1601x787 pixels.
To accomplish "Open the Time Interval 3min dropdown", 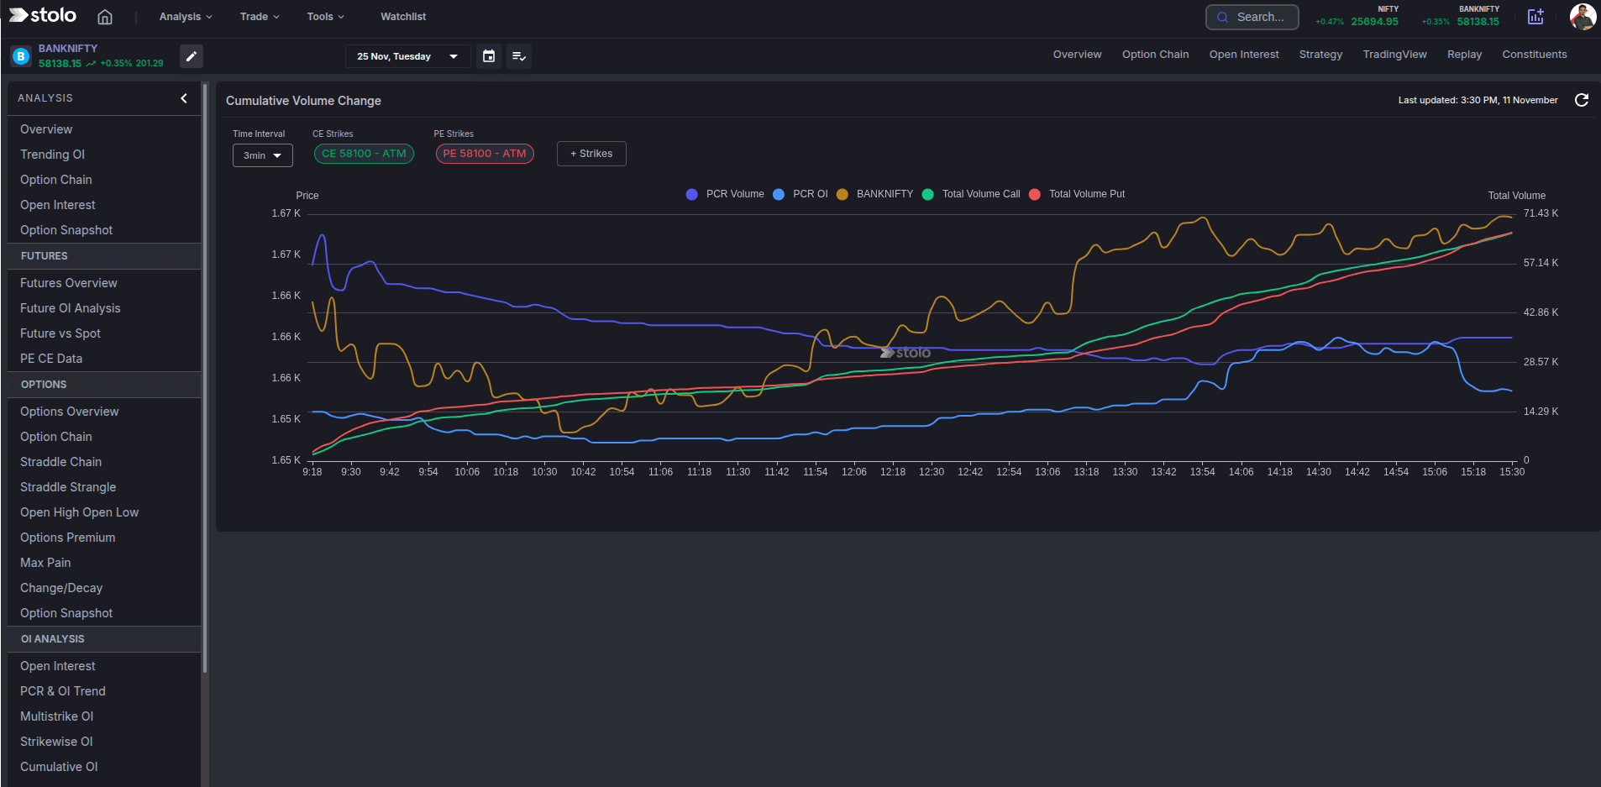I will pyautogui.click(x=262, y=155).
